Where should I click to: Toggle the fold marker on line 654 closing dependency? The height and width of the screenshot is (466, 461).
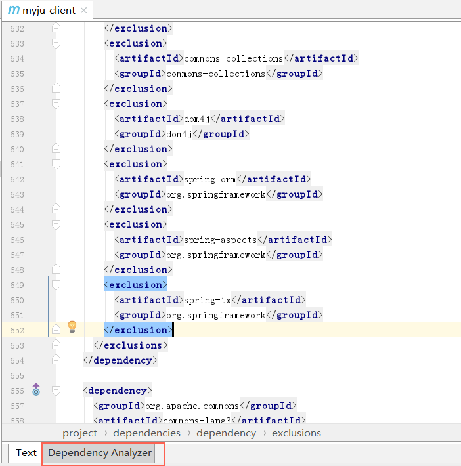[56, 360]
